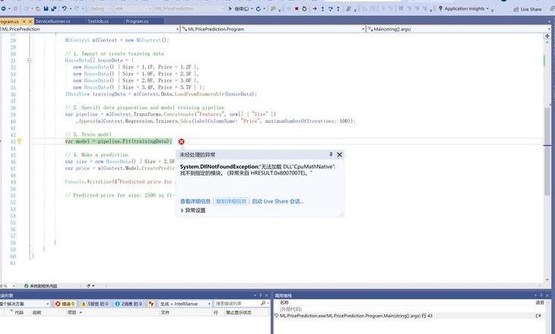Pin the exception helper popup

(x=331, y=154)
